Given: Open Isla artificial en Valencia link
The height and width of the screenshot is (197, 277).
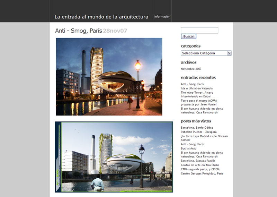Looking at the screenshot, I should coord(197,88).
